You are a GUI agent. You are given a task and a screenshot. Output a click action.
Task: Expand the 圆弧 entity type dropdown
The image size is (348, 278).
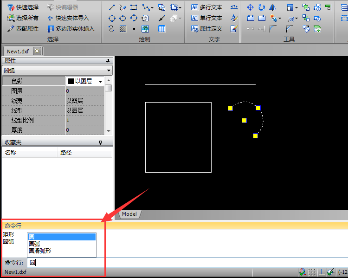[x=109, y=71]
